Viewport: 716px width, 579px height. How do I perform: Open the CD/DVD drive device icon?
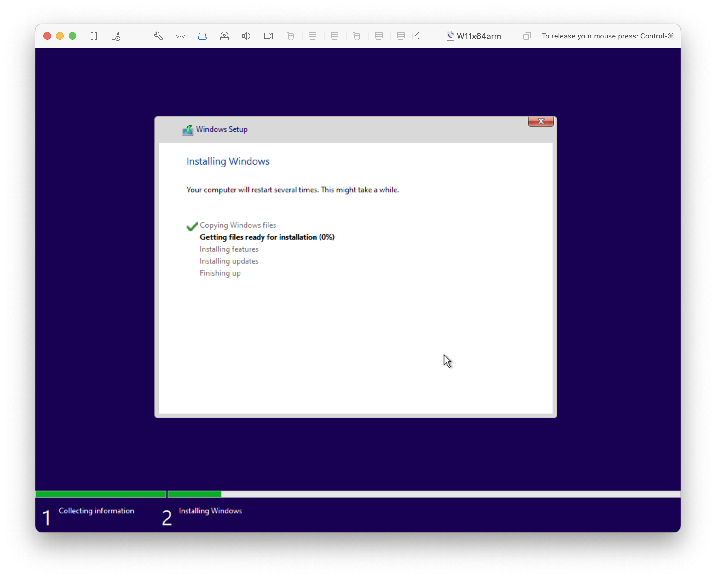click(224, 36)
